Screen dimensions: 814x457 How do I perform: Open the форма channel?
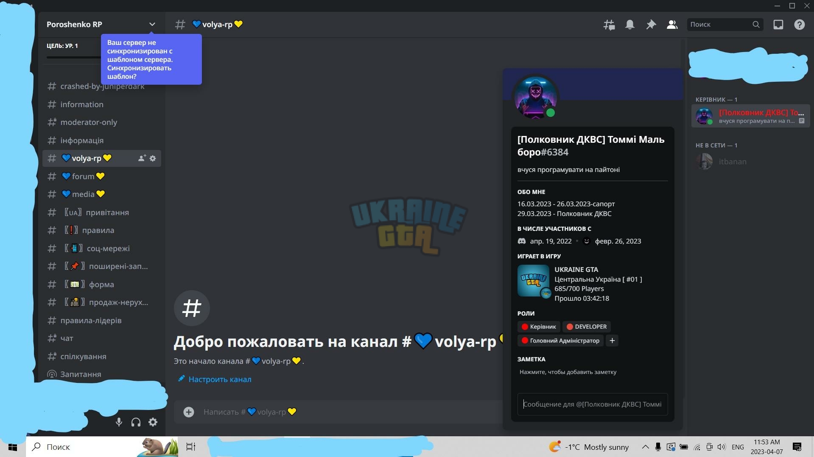(102, 284)
